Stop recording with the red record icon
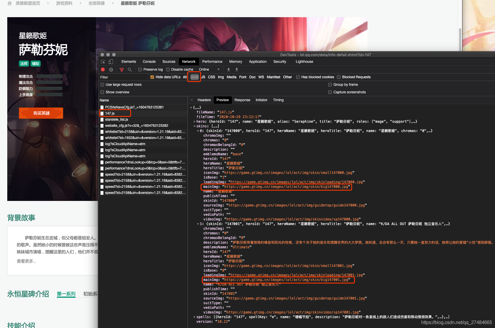This screenshot has height=328, width=495. coord(103,69)
